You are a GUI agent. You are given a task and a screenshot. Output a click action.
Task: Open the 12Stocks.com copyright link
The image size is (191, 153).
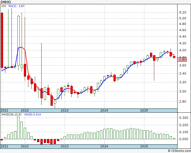(179, 151)
